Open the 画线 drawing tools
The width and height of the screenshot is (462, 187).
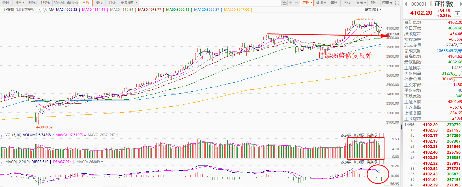point(347,3)
